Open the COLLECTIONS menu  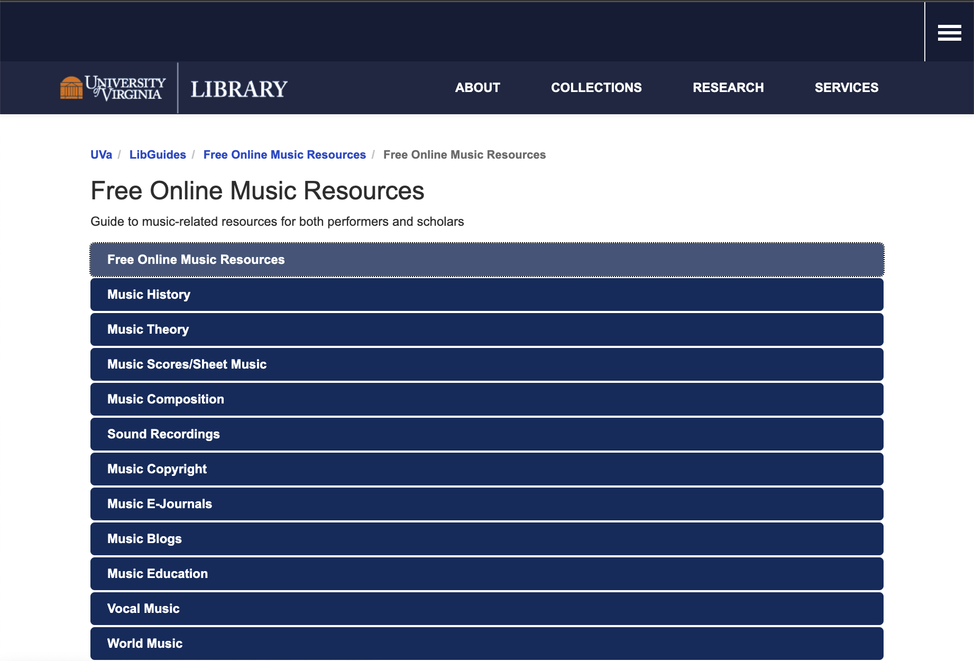tap(596, 88)
